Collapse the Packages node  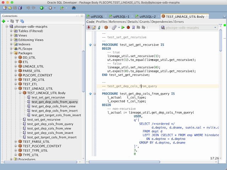pos(11,53)
